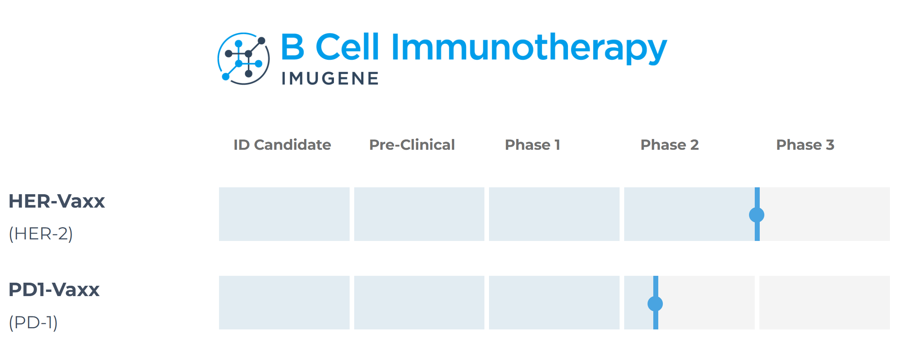Click the IMUGENE wordmark text

[x=330, y=79]
